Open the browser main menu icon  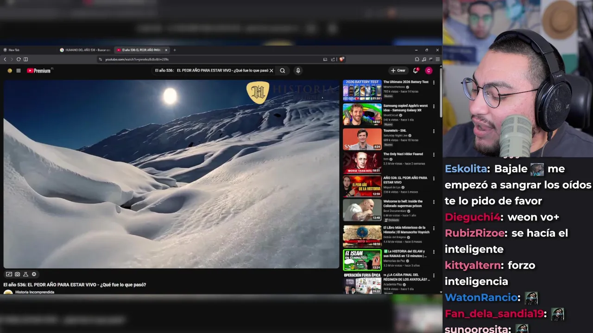[437, 59]
